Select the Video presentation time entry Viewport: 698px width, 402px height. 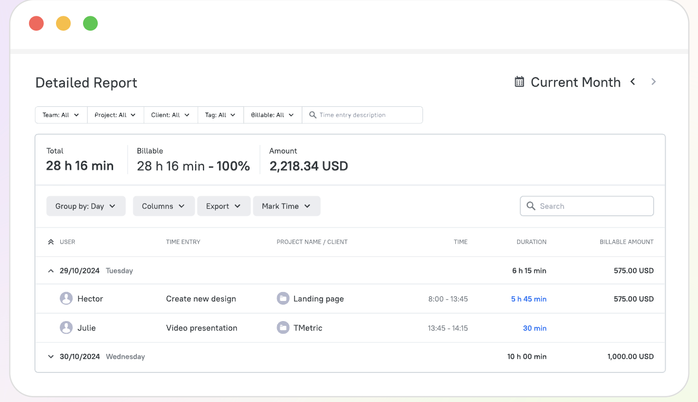click(201, 328)
